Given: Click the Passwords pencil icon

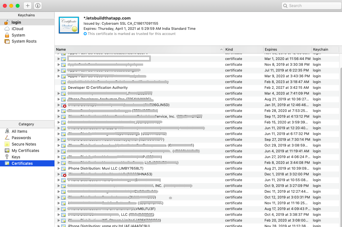Looking at the screenshot, I should click(x=7, y=138).
